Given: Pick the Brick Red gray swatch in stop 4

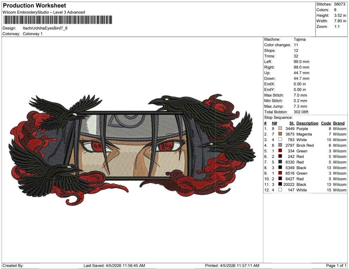Looking at the screenshot, I should click(280, 145).
